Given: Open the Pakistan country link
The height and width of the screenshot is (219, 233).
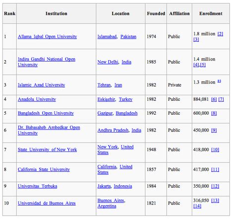Looking at the screenshot, I should pyautogui.click(x=128, y=37).
